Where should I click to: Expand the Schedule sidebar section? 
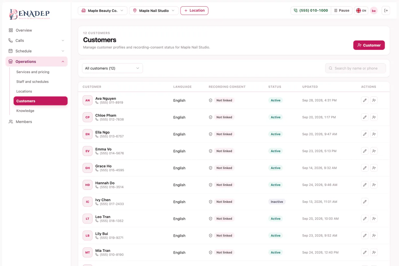pyautogui.click(x=37, y=51)
